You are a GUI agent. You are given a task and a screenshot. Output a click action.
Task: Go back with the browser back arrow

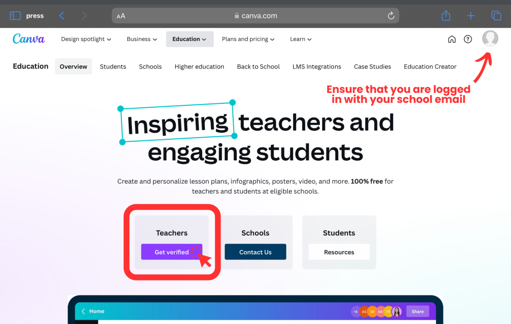(61, 15)
